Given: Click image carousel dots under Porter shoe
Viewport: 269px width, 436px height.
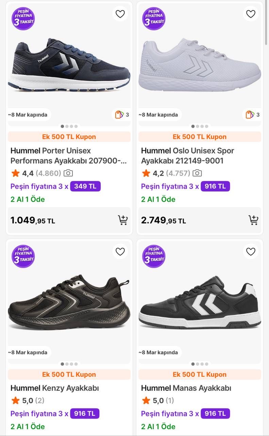Looking at the screenshot, I should click(x=69, y=126).
